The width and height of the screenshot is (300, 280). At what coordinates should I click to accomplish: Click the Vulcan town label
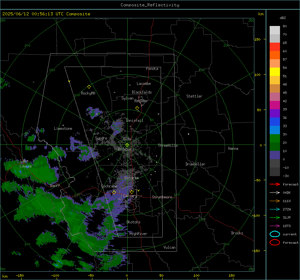click(169, 247)
